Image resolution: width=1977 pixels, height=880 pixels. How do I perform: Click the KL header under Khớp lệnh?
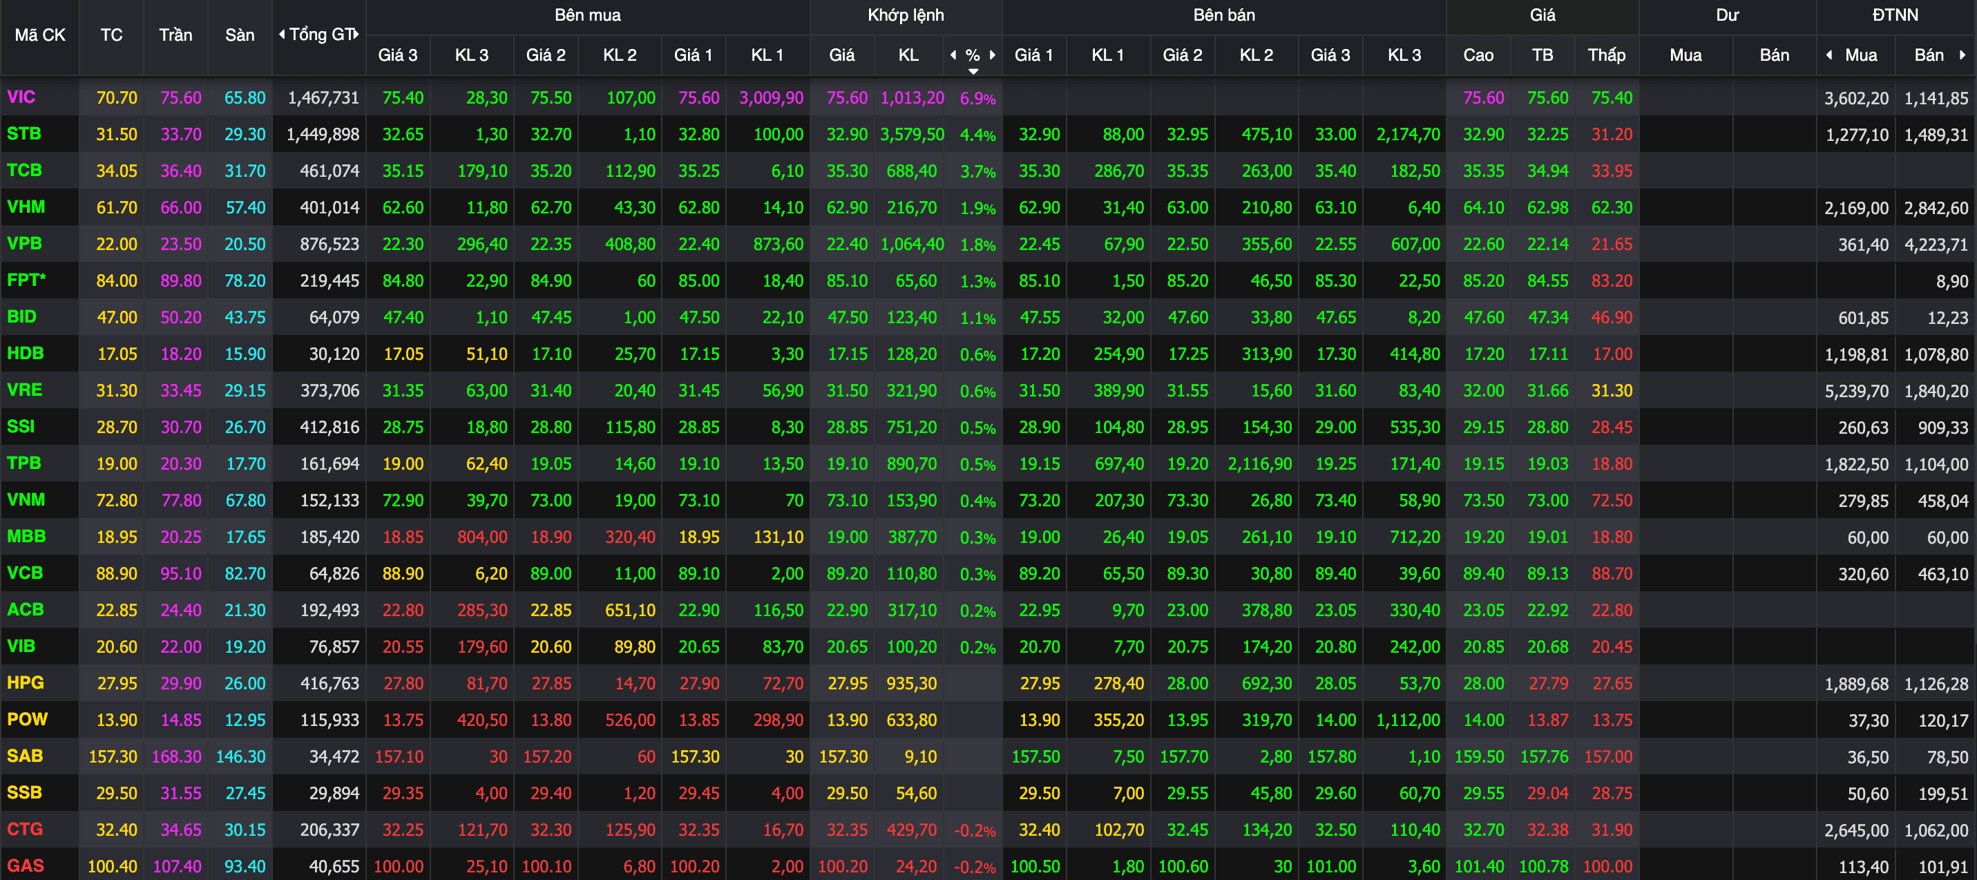coord(908,55)
